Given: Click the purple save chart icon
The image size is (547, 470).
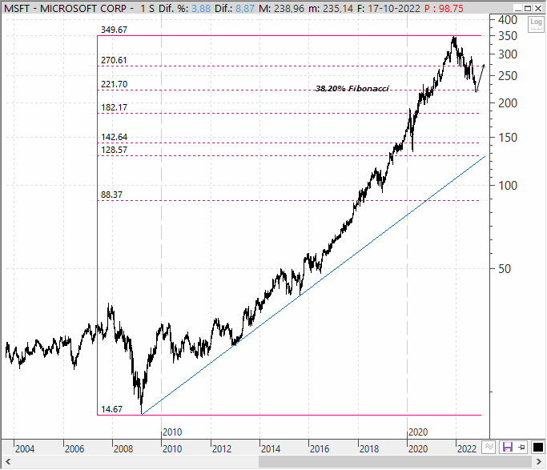Looking at the screenshot, I should point(507,447).
